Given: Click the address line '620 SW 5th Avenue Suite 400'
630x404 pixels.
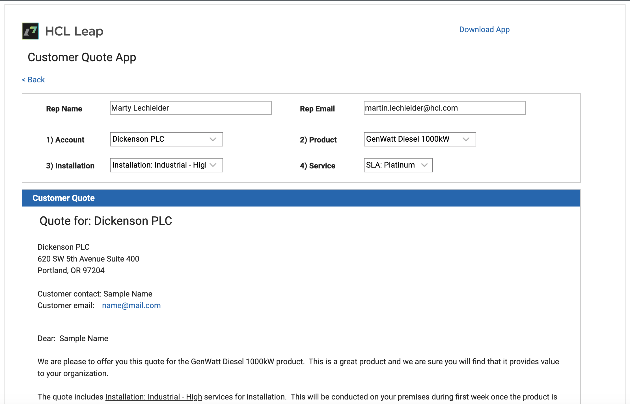Looking at the screenshot, I should tap(88, 259).
